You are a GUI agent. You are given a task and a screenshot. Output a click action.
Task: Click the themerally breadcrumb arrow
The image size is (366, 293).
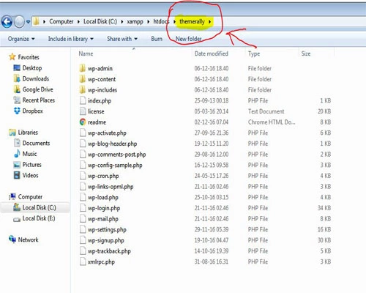point(209,22)
